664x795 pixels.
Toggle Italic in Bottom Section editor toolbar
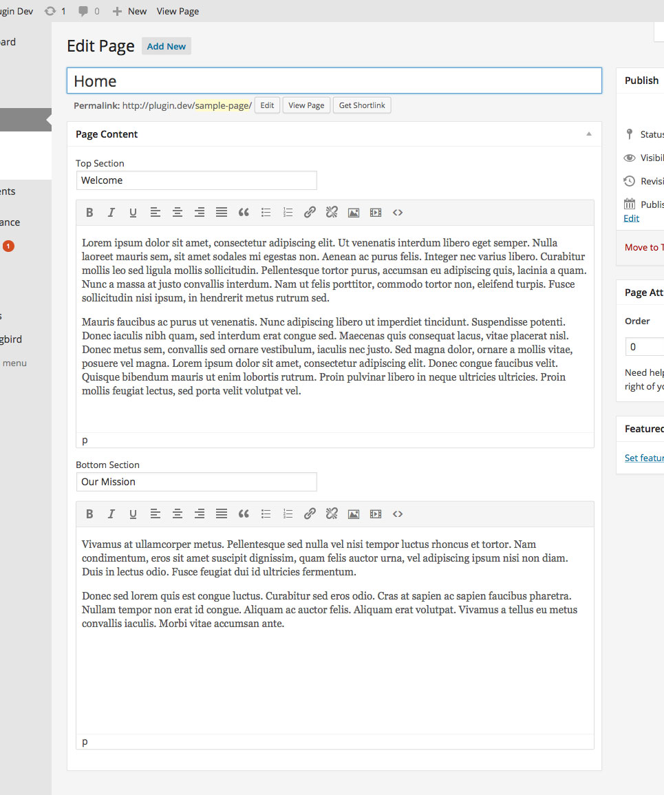111,514
